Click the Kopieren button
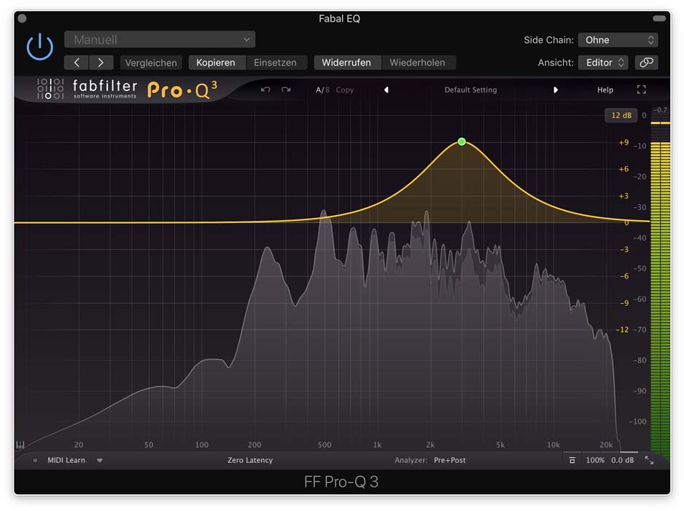The image size is (684, 511). point(216,63)
